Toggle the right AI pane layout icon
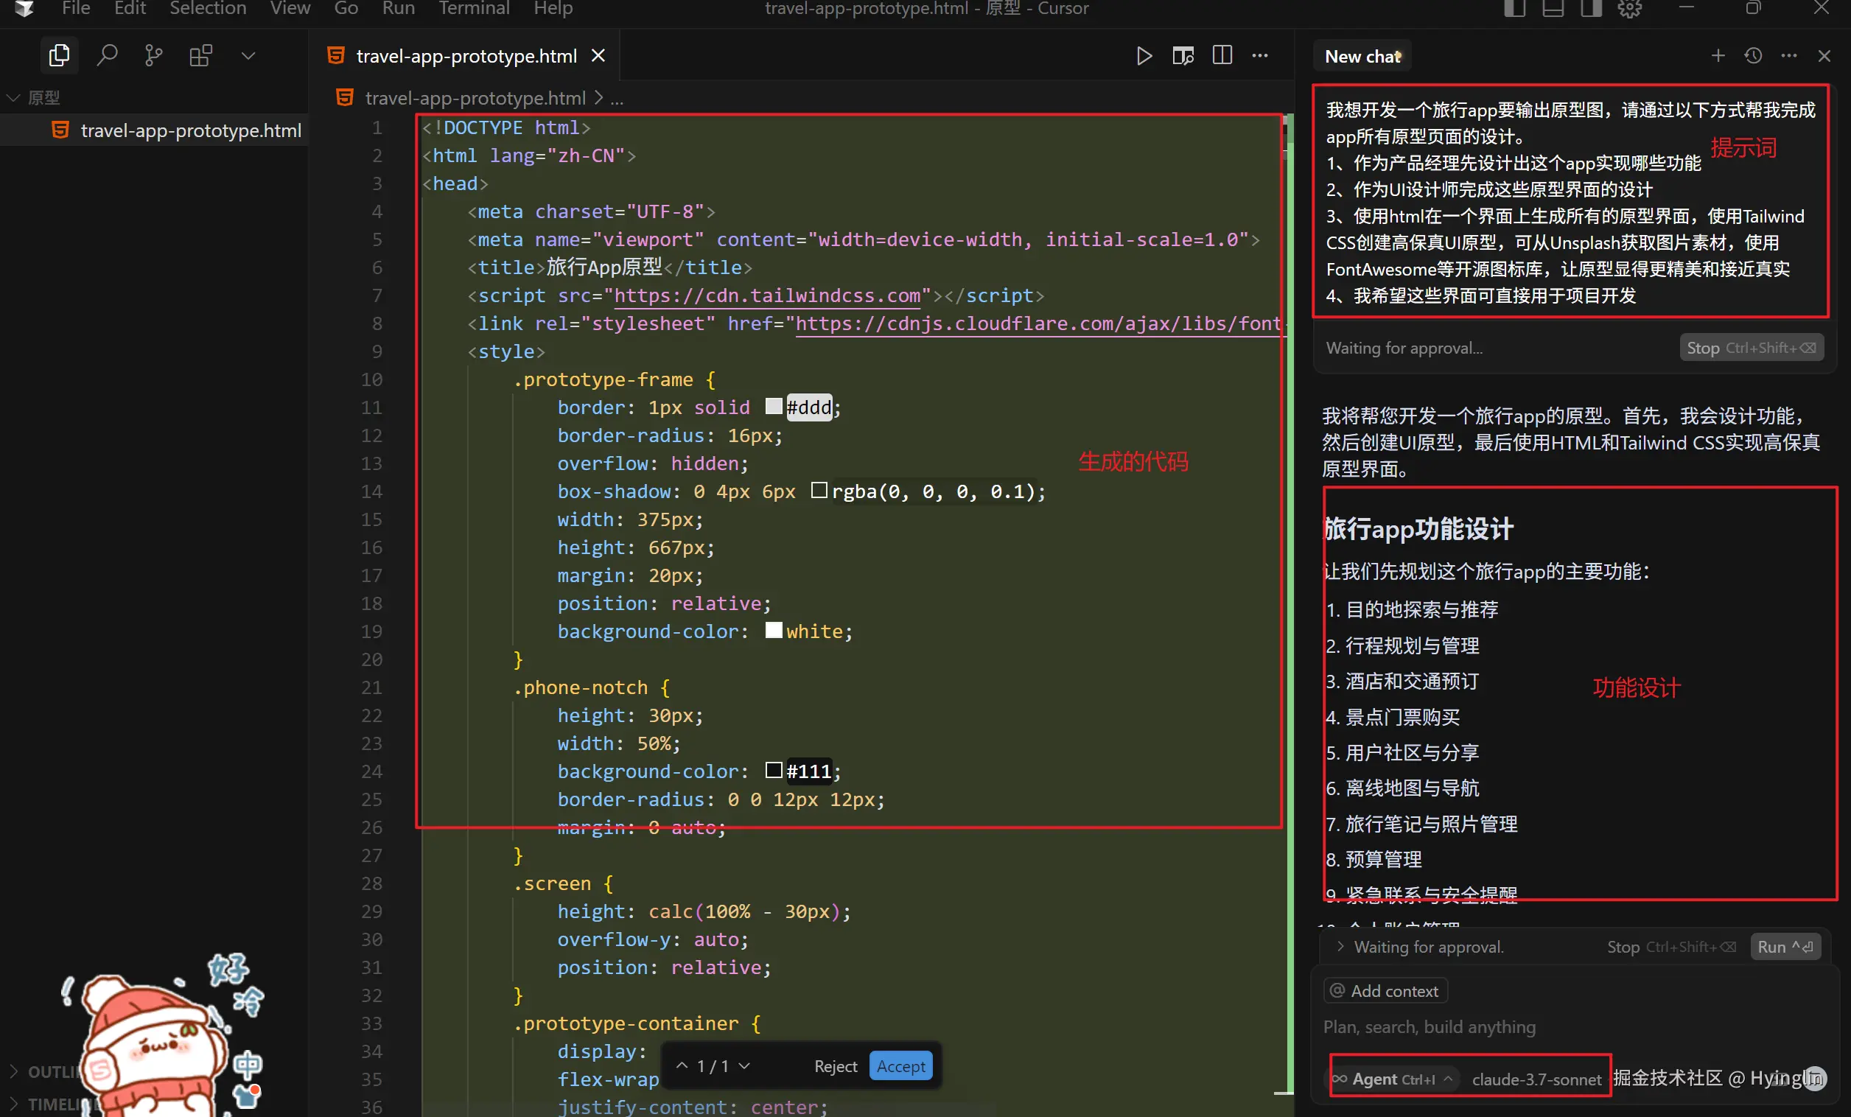The width and height of the screenshot is (1851, 1117). (x=1591, y=9)
